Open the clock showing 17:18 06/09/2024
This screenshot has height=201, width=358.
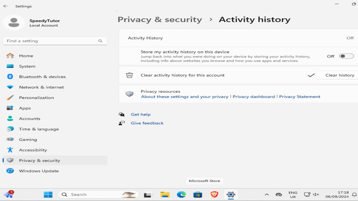tap(337, 195)
